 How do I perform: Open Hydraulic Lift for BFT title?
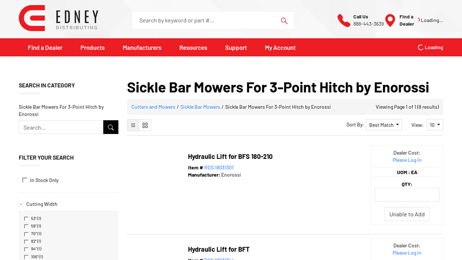click(219, 250)
